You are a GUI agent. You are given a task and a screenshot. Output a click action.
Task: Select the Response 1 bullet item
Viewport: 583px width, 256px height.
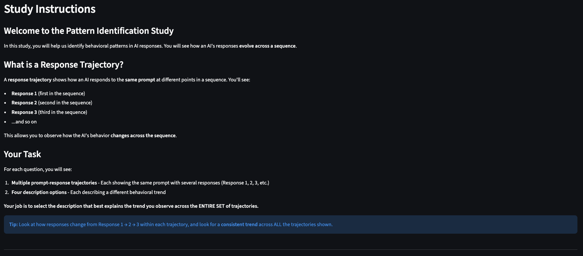tap(48, 94)
